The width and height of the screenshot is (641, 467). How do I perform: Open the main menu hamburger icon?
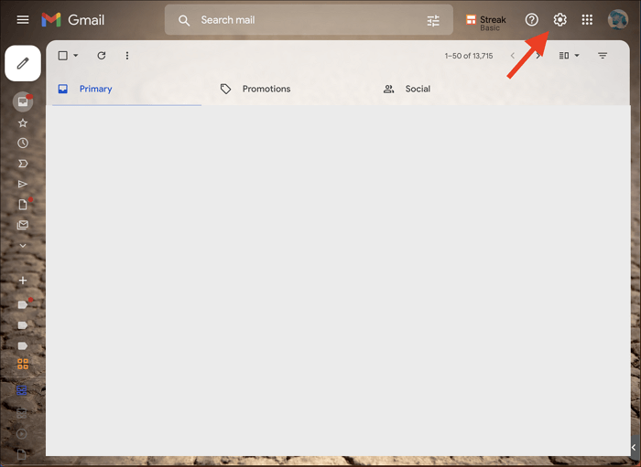point(23,19)
